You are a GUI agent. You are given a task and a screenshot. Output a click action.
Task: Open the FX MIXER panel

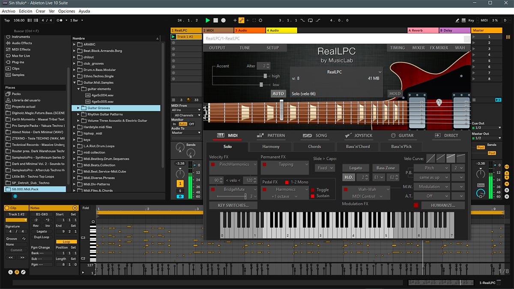point(439,48)
